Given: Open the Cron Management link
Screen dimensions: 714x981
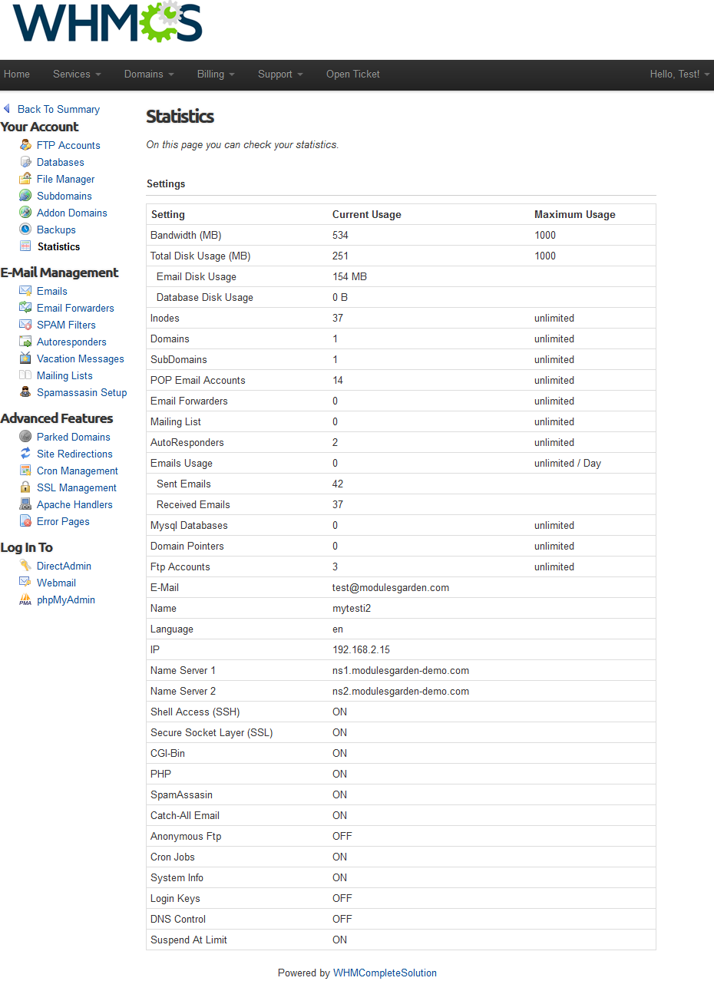Looking at the screenshot, I should pos(78,471).
